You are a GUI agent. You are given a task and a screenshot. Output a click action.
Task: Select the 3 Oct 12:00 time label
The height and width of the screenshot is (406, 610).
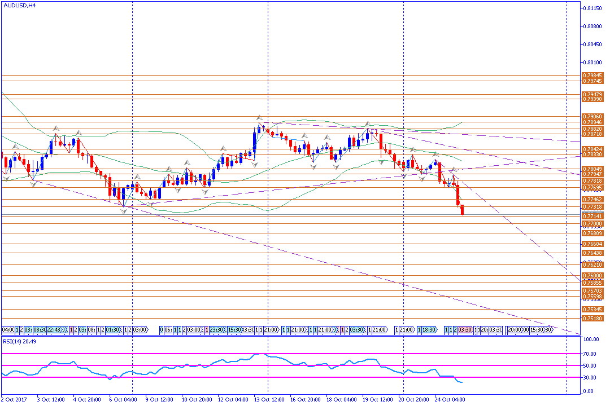(x=51, y=400)
